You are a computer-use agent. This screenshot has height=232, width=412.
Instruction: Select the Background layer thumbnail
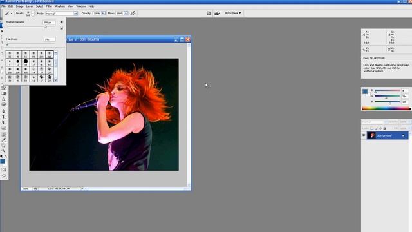click(371, 135)
